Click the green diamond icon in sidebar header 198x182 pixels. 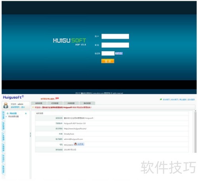tap(8, 113)
